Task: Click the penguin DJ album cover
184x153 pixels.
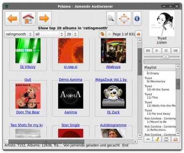Action: [x=113, y=96]
